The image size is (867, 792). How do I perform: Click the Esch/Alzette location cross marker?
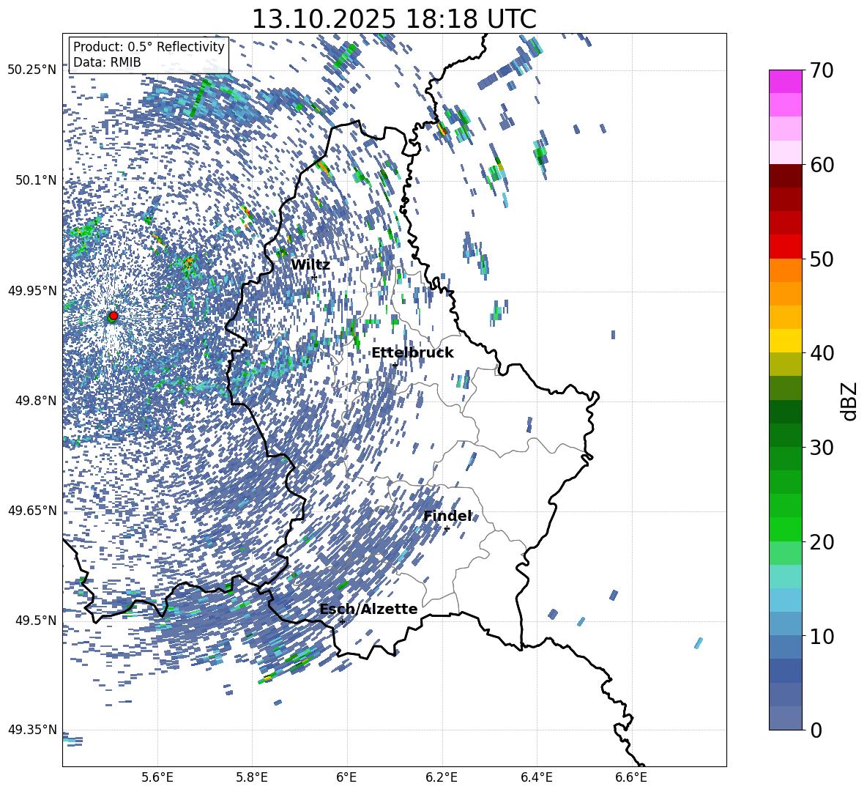tap(342, 621)
